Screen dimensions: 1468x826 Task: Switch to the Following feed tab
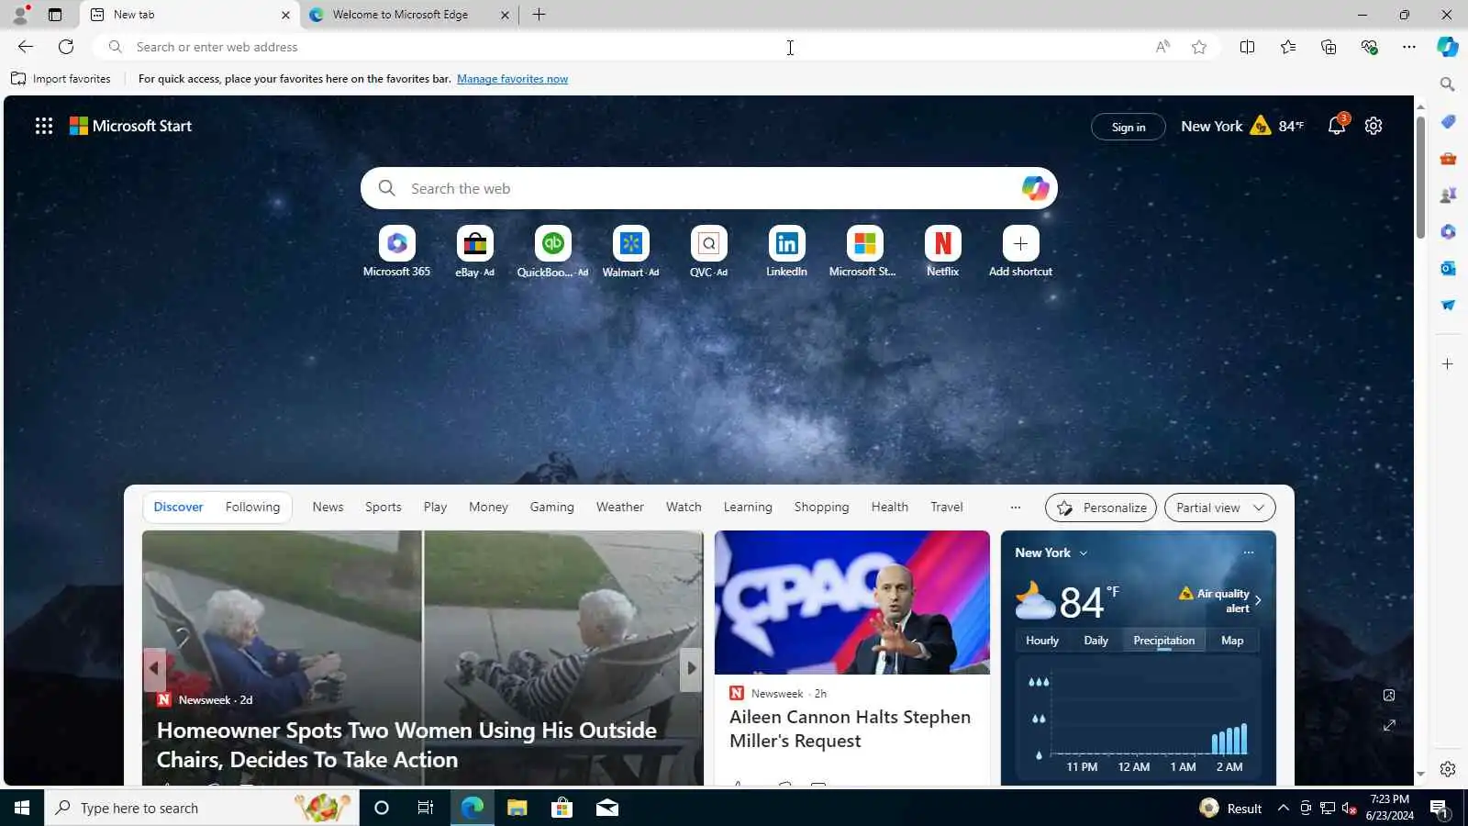252,508
